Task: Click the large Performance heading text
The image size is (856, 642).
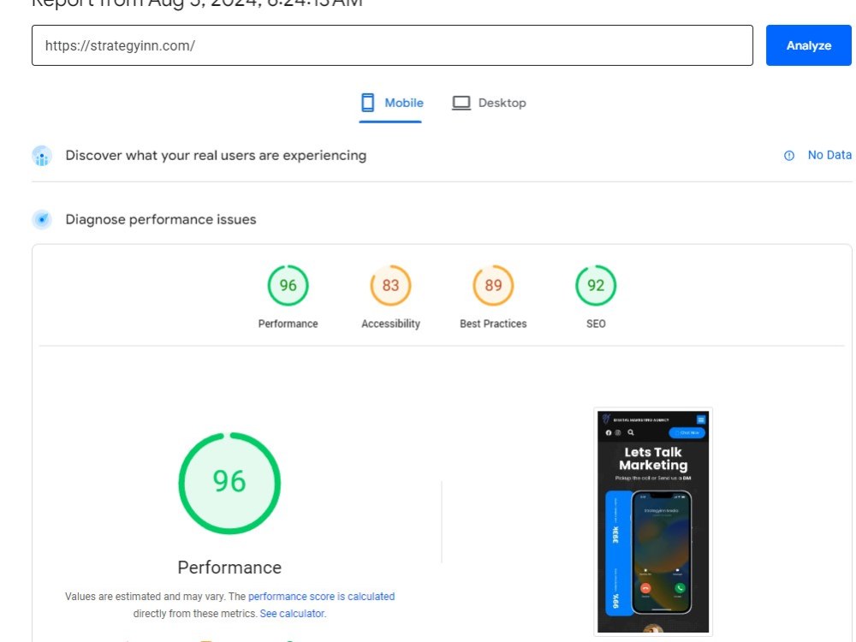Action: [x=229, y=568]
